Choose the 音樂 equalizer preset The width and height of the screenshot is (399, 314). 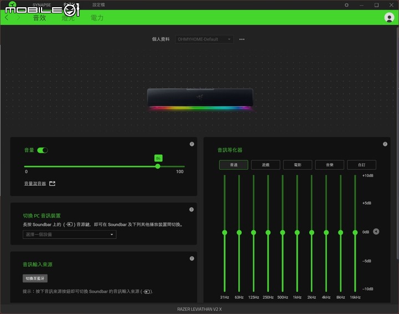point(330,165)
